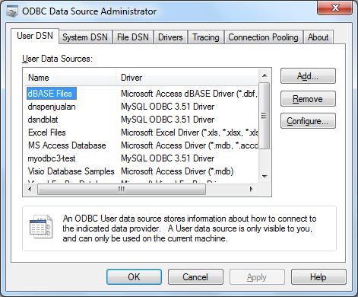
Task: Click the Remove button
Action: [308, 99]
